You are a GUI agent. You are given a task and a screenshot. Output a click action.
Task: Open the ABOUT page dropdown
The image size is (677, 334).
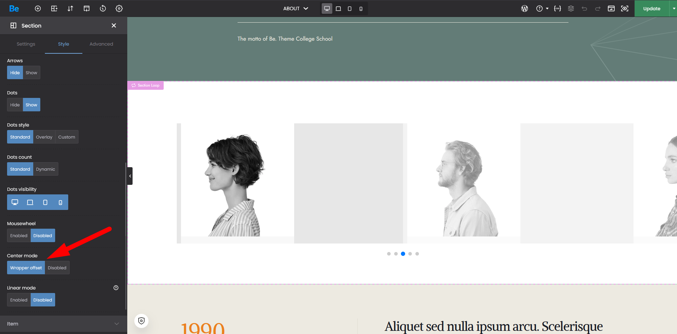(x=296, y=8)
